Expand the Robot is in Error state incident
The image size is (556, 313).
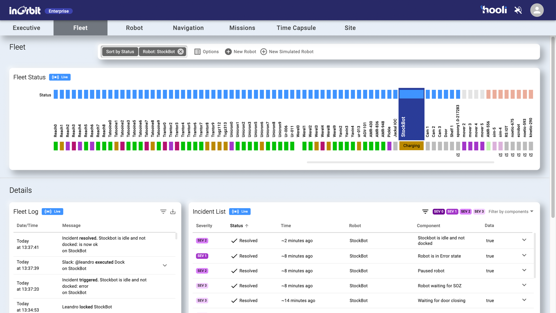coord(524,255)
